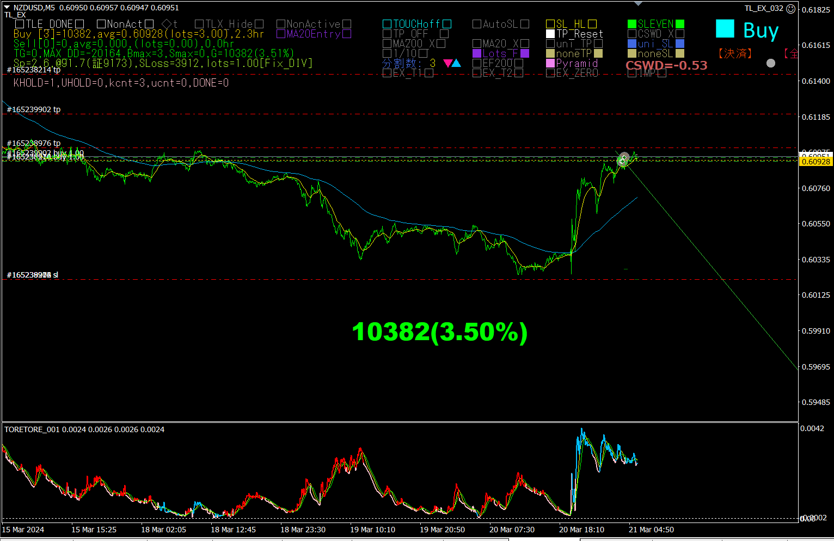Screen dimensions: 834x541
Task: Click the orange Buy [3]=10382 status line
Action: pyautogui.click(x=139, y=34)
